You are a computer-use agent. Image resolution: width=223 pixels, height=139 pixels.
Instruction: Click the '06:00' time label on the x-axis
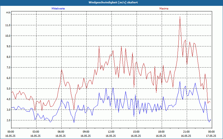61,132
